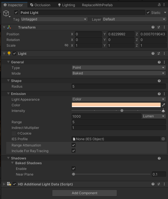Open the light Type dropdown
The image size is (168, 199).
tap(119, 68)
